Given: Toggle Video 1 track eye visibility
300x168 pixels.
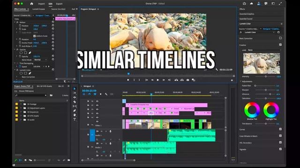Looking at the screenshot, I should point(97,121).
